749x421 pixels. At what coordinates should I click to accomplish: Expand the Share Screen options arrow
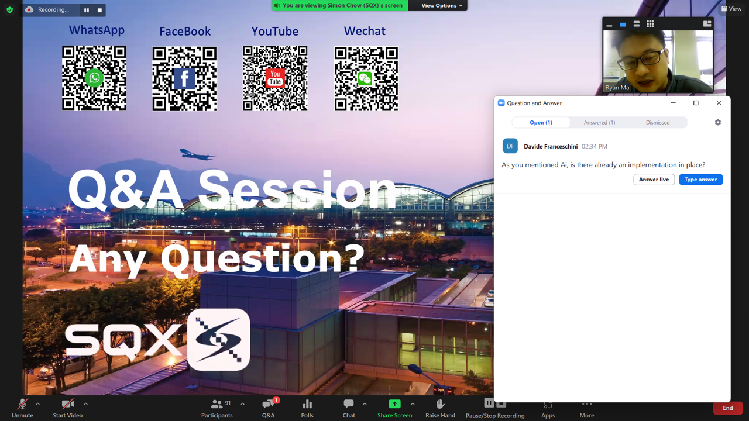[413, 403]
